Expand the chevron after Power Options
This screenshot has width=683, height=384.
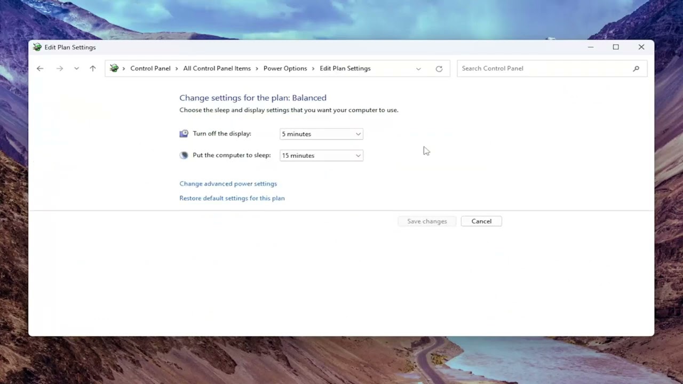(x=313, y=68)
